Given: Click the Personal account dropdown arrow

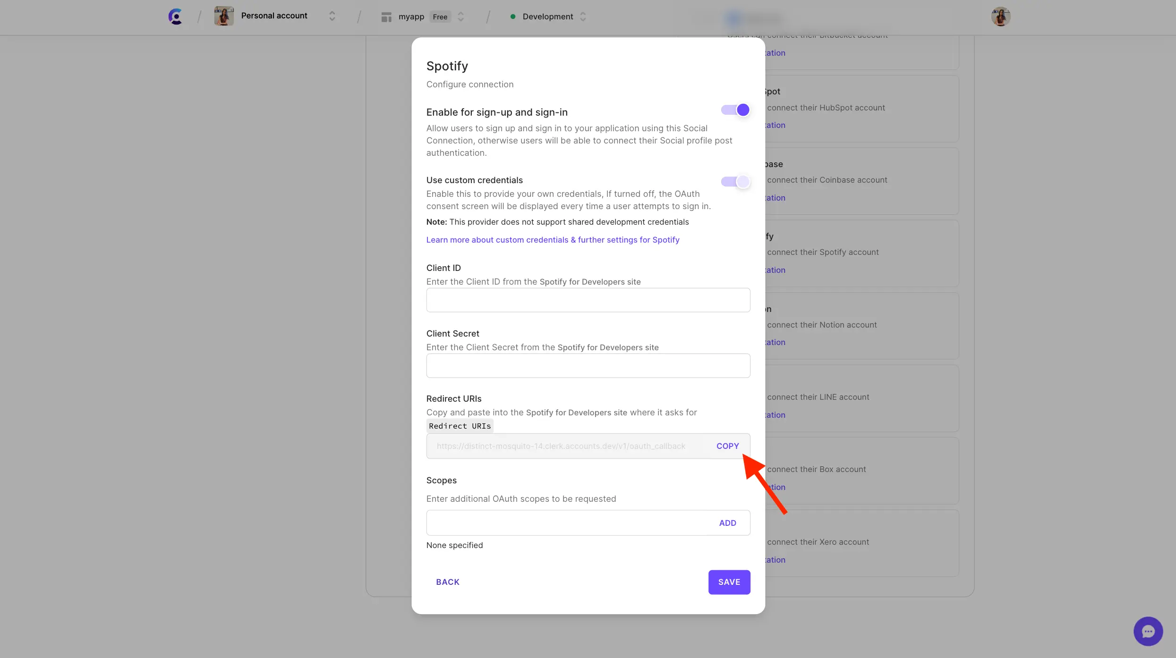Looking at the screenshot, I should (x=331, y=16).
